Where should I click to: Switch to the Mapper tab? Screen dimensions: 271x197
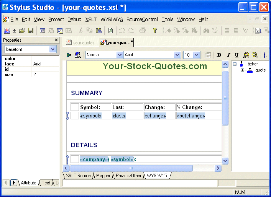[x=103, y=176]
